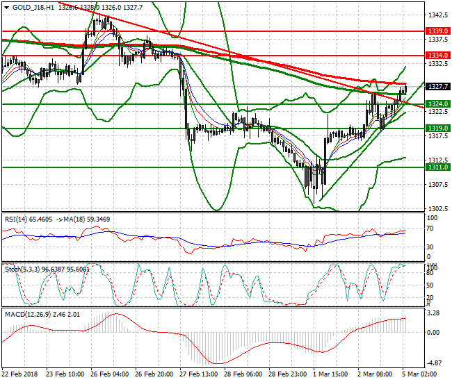The image size is (452, 382).
Task: Click the 5 Mar 02:00 time label
Action: pyautogui.click(x=419, y=374)
